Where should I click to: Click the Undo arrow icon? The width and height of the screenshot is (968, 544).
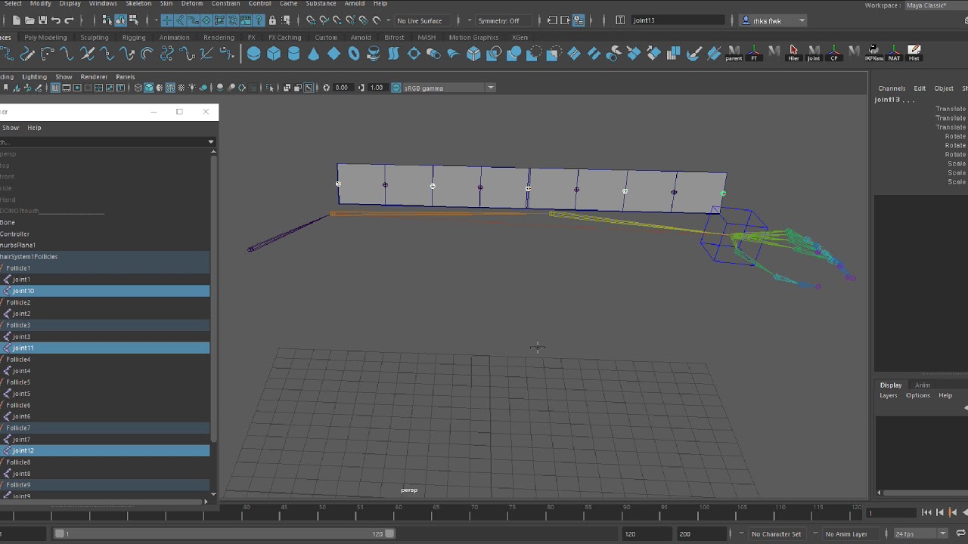click(56, 20)
